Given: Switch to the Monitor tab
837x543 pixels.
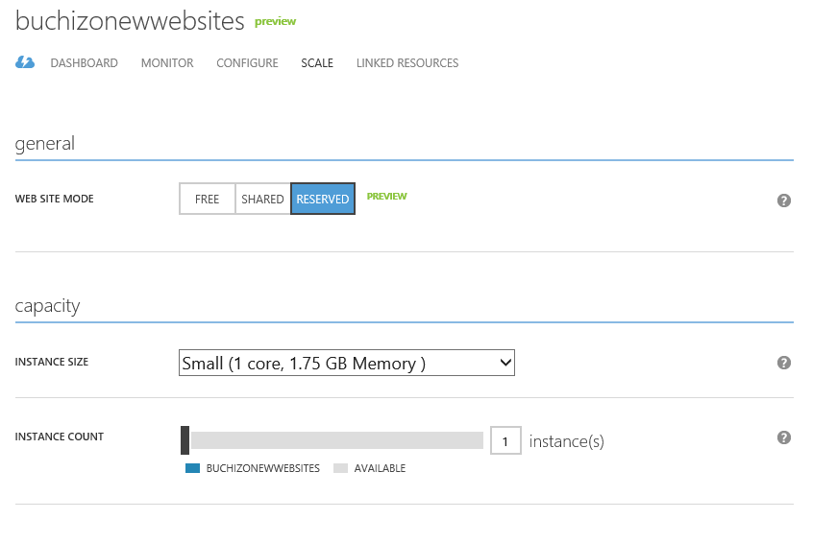Looking at the screenshot, I should pyautogui.click(x=167, y=63).
